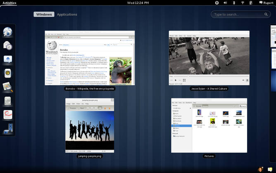Expand the Rupert user menu
Viewport: 276px width, 173px height.
(266, 2)
